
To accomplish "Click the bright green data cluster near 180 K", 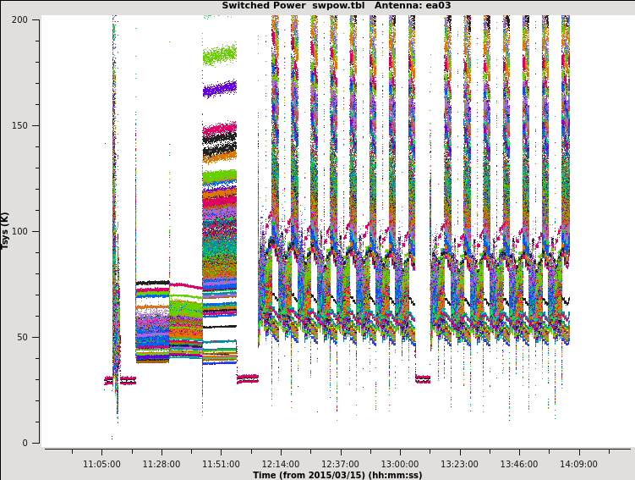I will coord(219,56).
